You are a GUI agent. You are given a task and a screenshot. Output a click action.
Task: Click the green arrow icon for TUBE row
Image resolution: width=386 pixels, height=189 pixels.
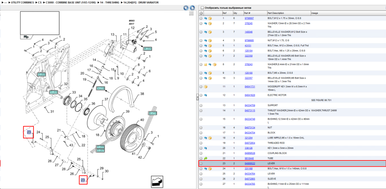click(x=206, y=158)
